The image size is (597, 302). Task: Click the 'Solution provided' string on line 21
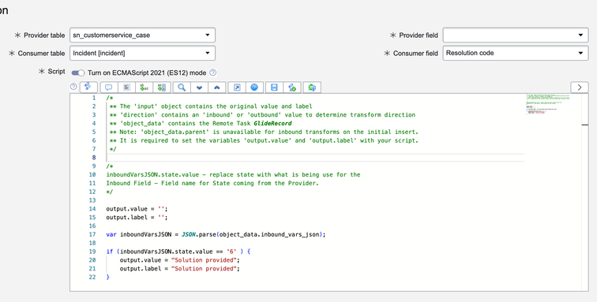[x=204, y=269]
